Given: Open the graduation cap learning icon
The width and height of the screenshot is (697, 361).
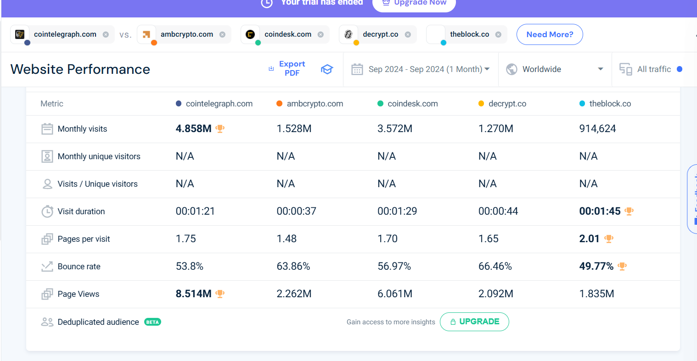Looking at the screenshot, I should tap(327, 69).
